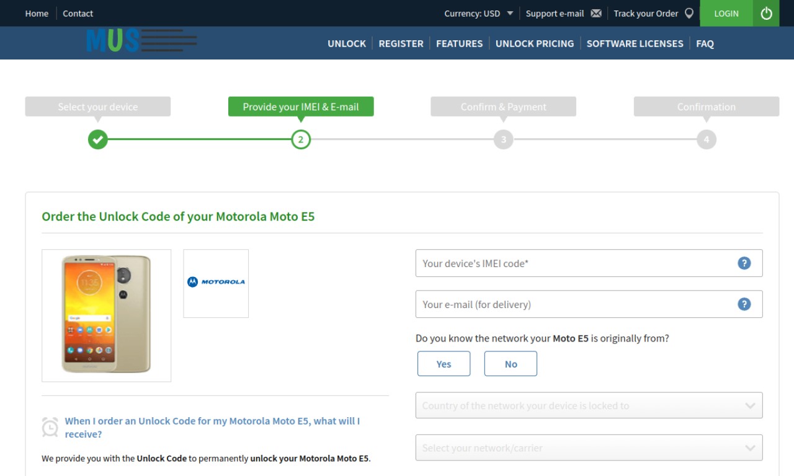
Task: Open the Currency: USD dropdown
Action: pos(479,13)
